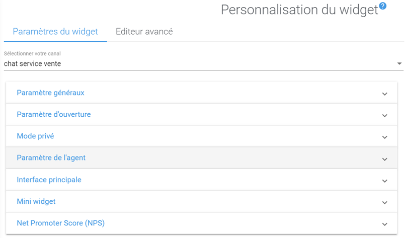Open Net Promoter Score (NPS) label
The width and height of the screenshot is (405, 238).
click(60, 223)
